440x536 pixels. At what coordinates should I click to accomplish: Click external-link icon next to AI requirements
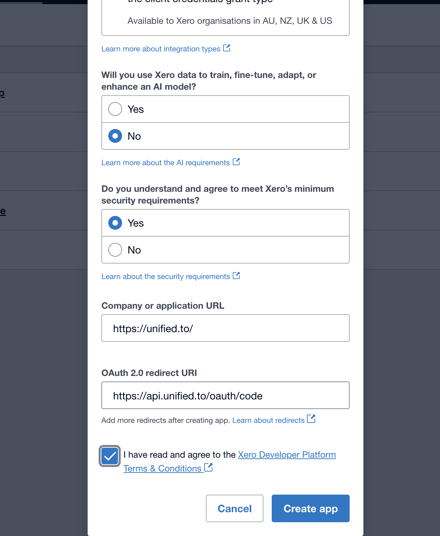pyautogui.click(x=236, y=162)
